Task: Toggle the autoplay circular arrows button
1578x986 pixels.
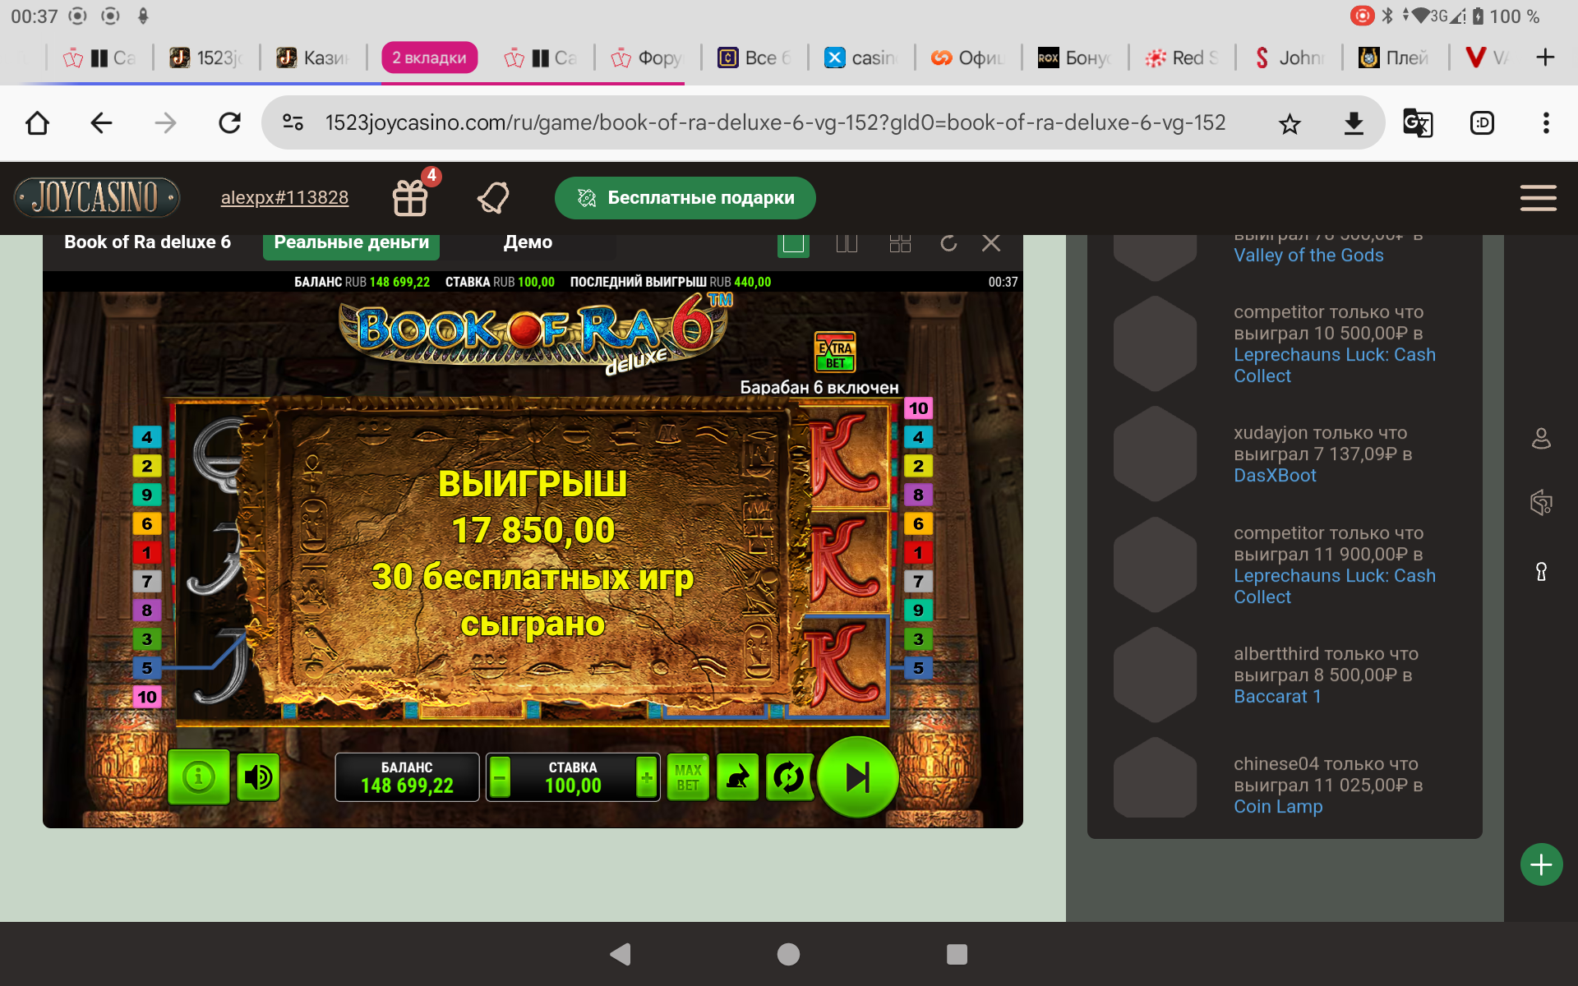Action: point(788,776)
